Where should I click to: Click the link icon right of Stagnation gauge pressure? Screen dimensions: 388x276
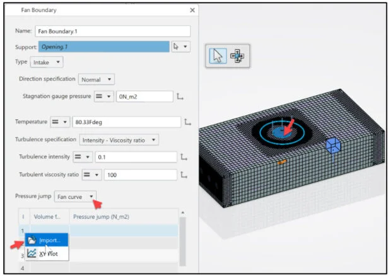click(x=180, y=96)
